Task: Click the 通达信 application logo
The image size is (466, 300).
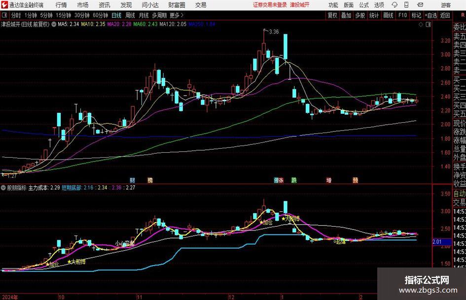Action: coord(4,5)
